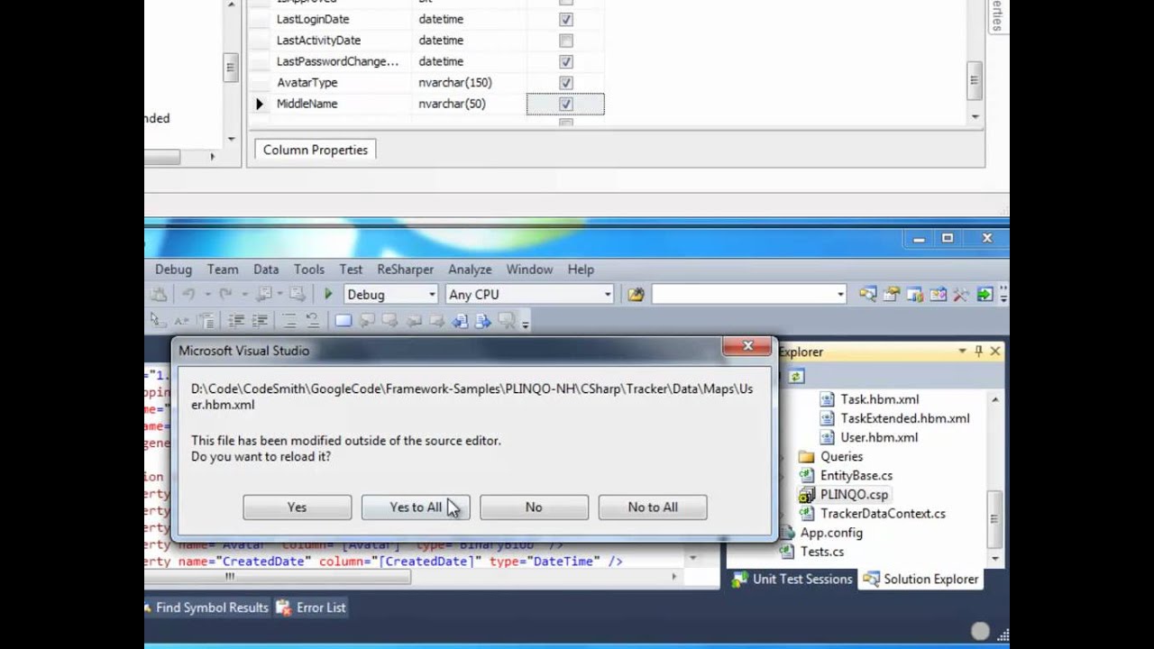Click the Uncomment Selection icon
Viewport: 1154px width, 649px height.
312,320
